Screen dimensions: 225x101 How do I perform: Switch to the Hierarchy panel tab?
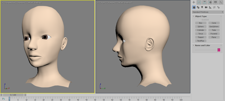pyautogui.click(x=205, y=2)
